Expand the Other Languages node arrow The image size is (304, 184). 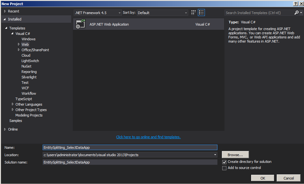(13, 104)
